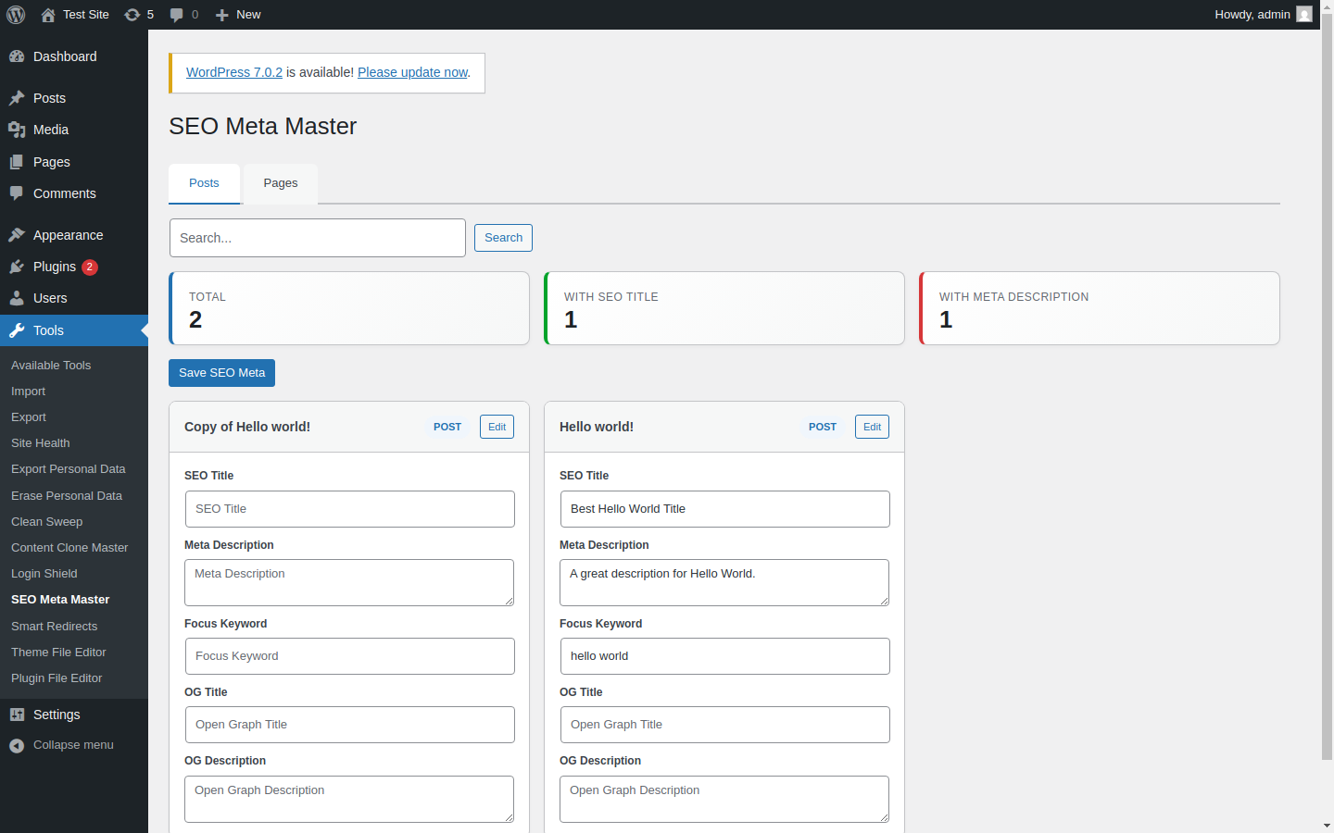This screenshot has width=1334, height=833.
Task: Open the Import submenu item
Action: pos(28,392)
